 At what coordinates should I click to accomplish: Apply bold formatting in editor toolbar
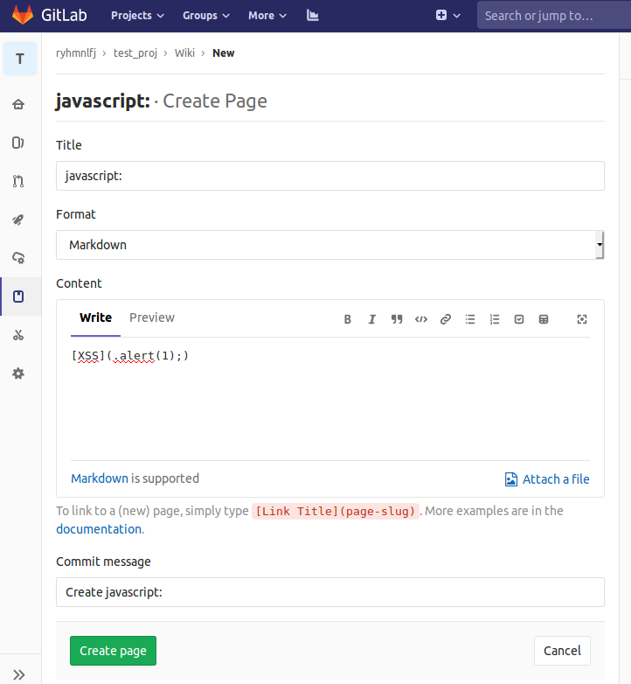click(348, 319)
